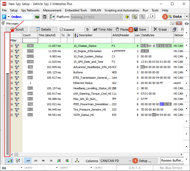Open the Columns CAN/CAN FD dropdown
The width and height of the screenshot is (190, 171).
116,161
